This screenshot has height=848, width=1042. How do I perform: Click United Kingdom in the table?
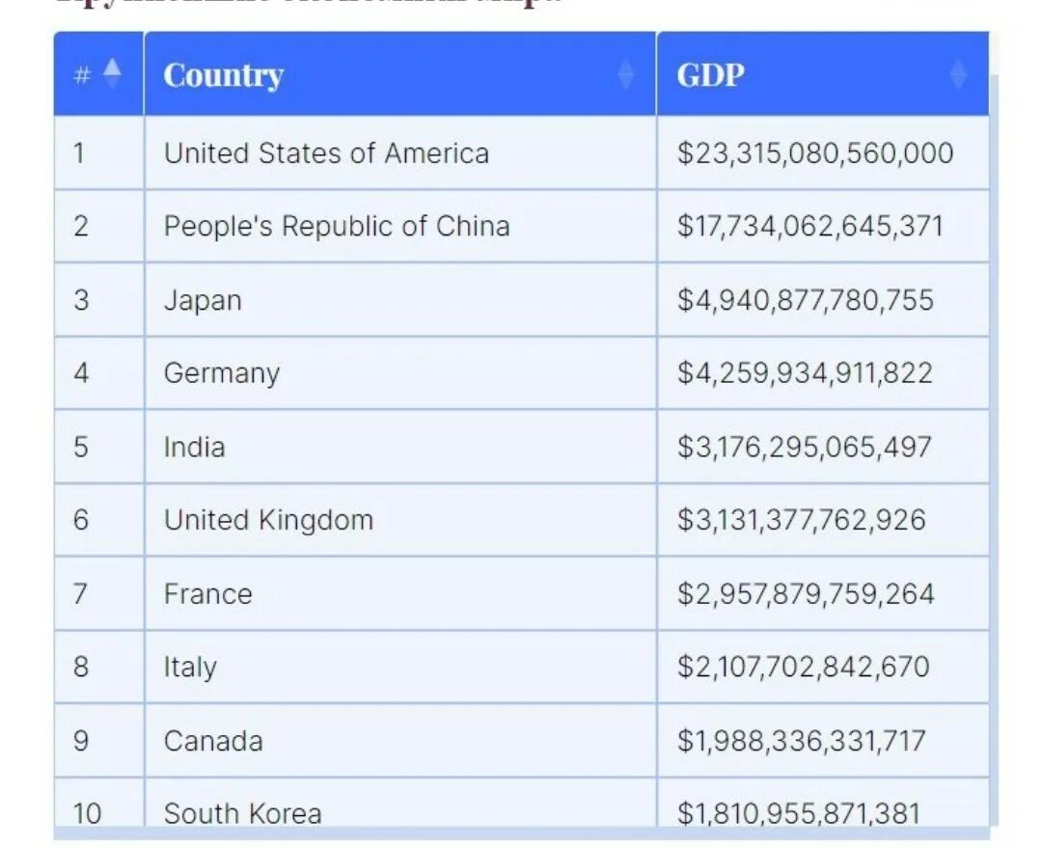click(268, 521)
